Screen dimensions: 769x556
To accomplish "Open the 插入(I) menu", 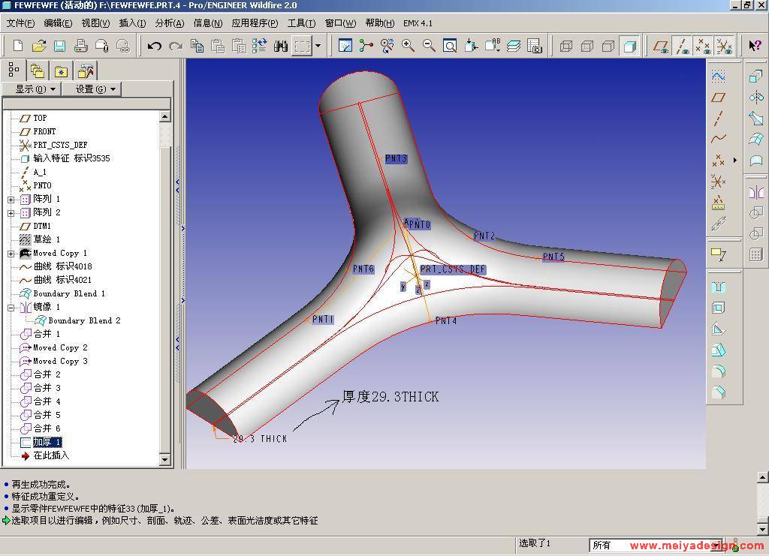I will 132,23.
